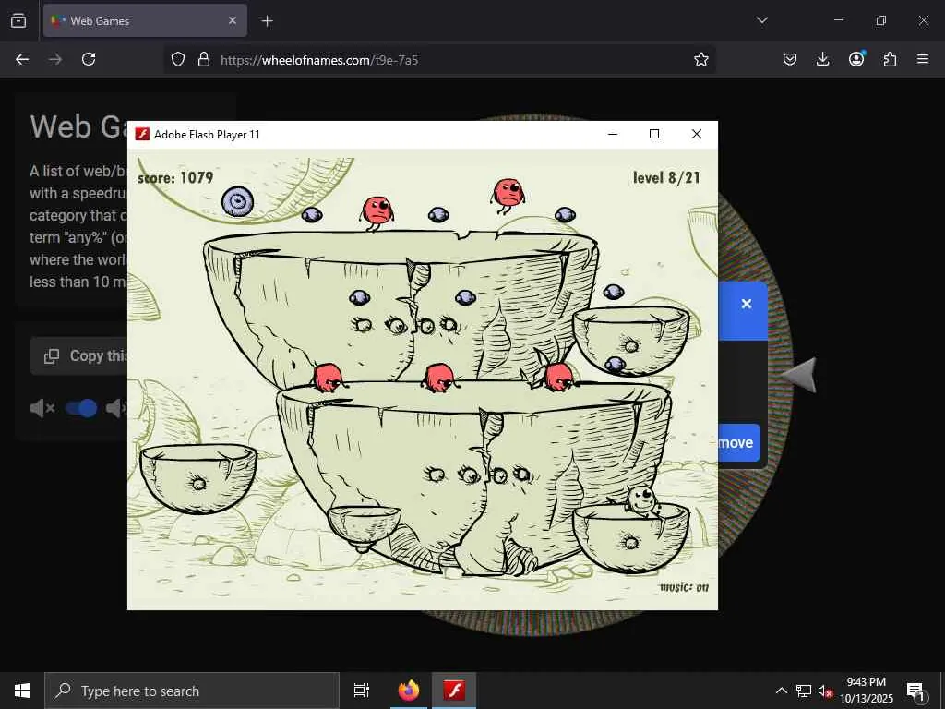Open the extensions puzzle icon

pyautogui.click(x=890, y=59)
